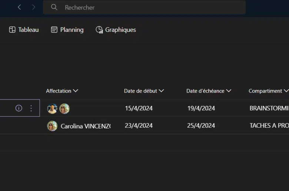Click the BRAINSTORMING compartment cell
This screenshot has width=289, height=191.
tap(269, 108)
